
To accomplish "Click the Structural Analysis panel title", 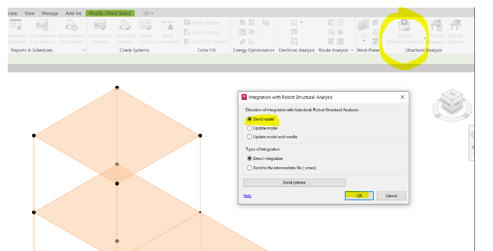I will [x=424, y=50].
